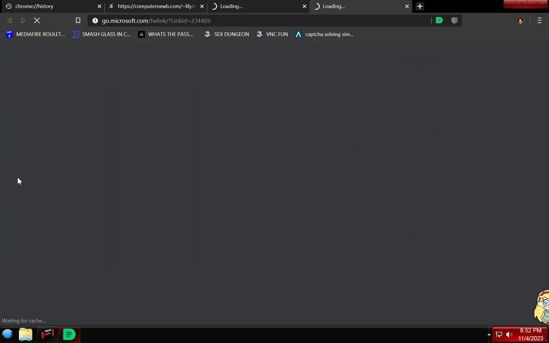The image size is (549, 343).
Task: Show hidden system tray icons
Action: pyautogui.click(x=489, y=334)
